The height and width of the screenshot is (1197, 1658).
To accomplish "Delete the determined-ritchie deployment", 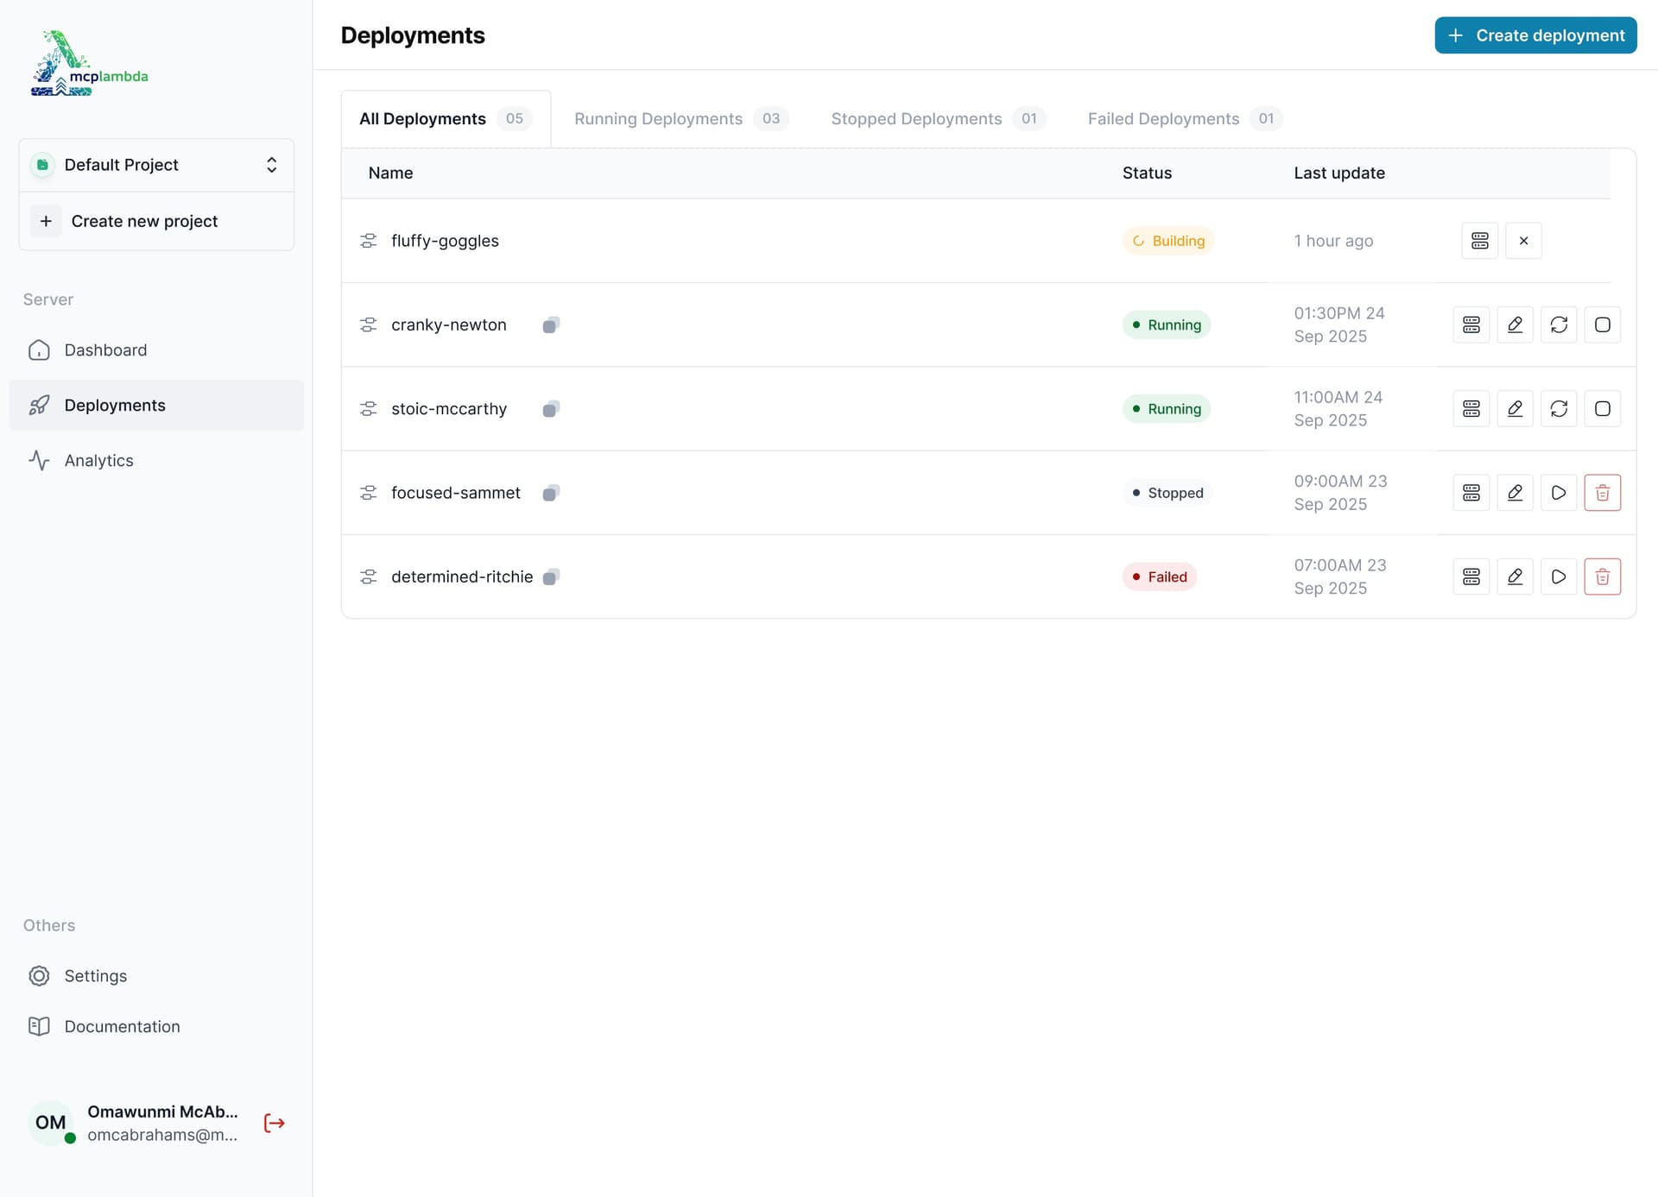I will [1603, 576].
